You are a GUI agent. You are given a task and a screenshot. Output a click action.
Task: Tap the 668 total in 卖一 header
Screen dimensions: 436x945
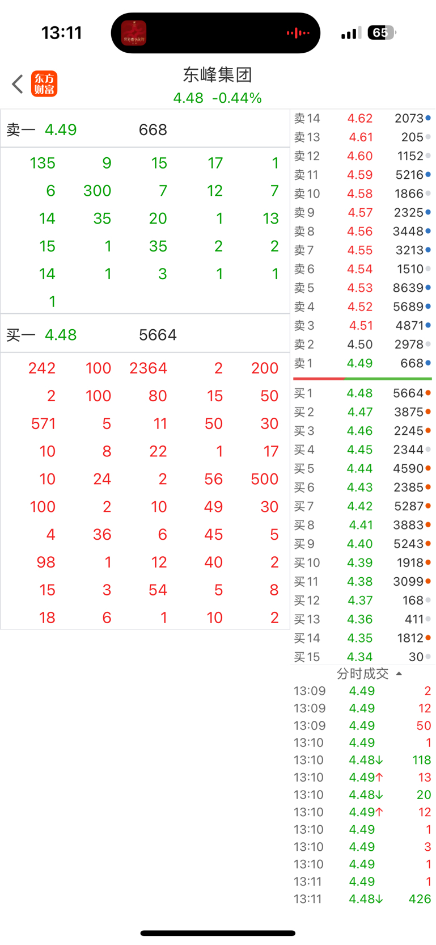(x=153, y=130)
